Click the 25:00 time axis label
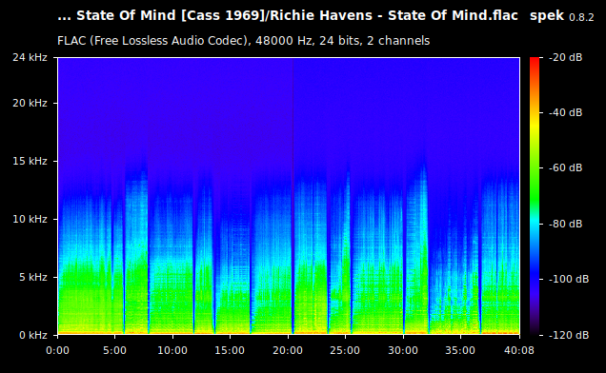The image size is (606, 373). click(x=345, y=350)
